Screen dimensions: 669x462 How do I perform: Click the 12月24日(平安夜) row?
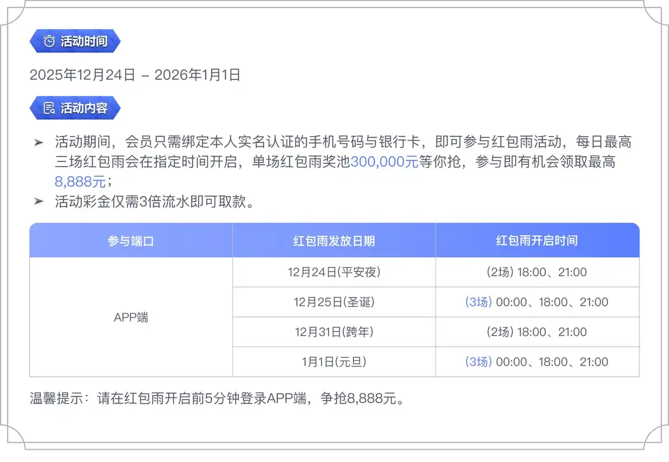tap(333, 272)
